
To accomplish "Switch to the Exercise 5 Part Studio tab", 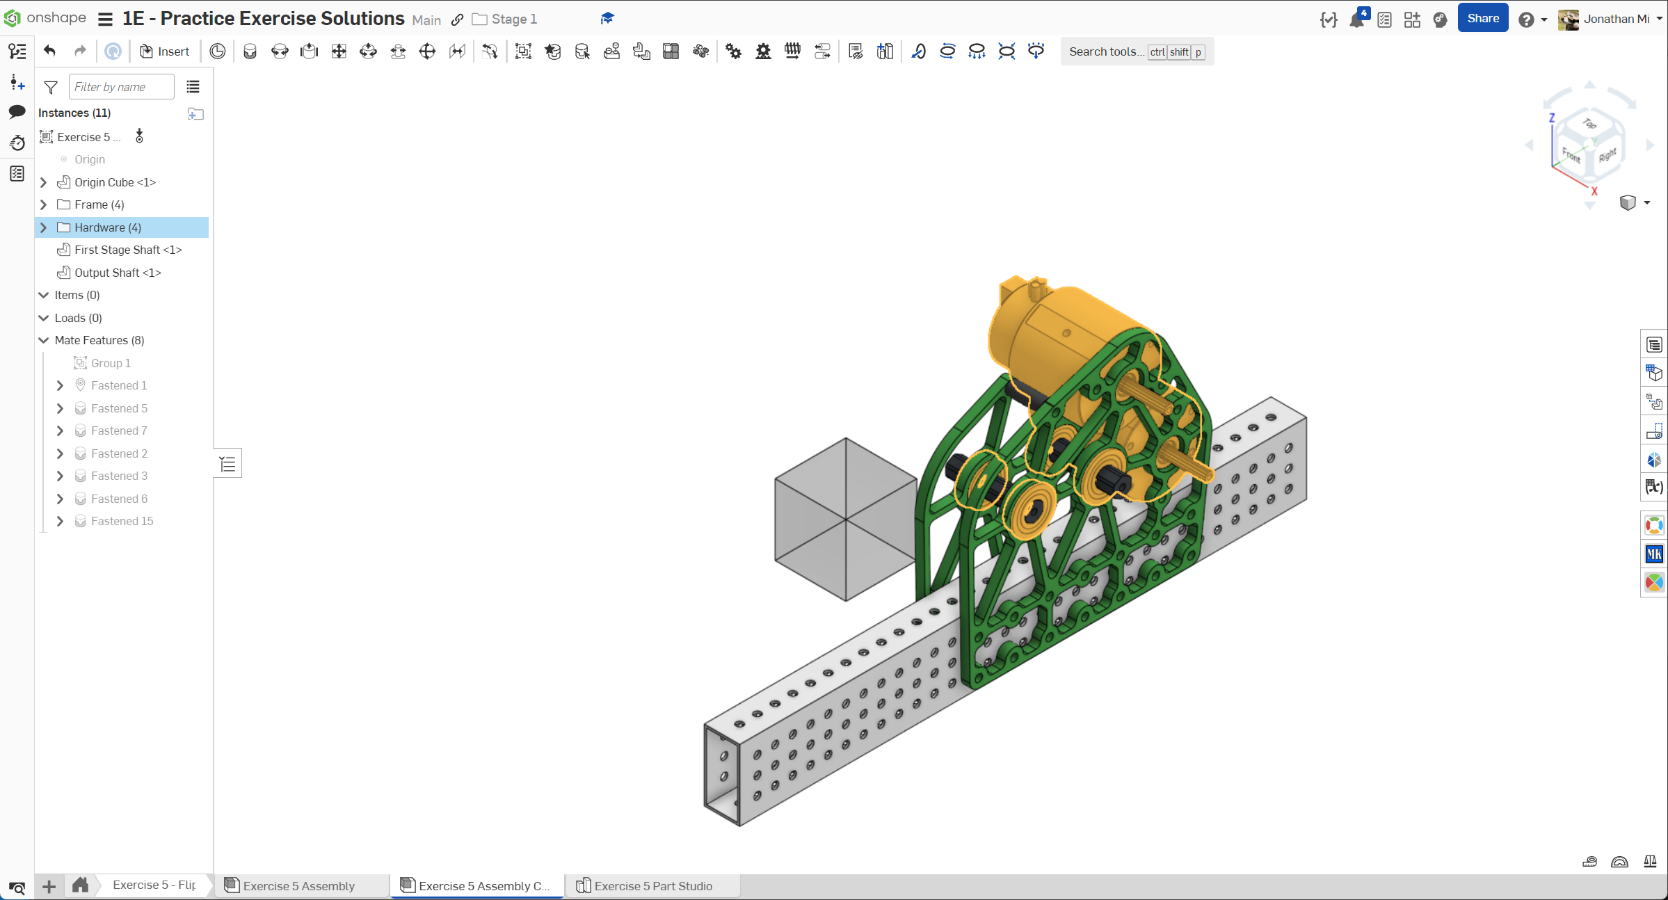I will click(652, 885).
